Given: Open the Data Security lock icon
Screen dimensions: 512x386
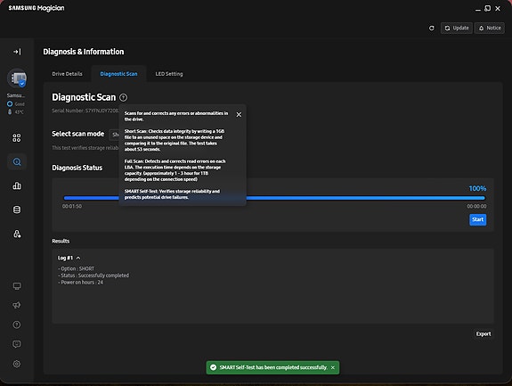Looking at the screenshot, I should tap(17, 234).
